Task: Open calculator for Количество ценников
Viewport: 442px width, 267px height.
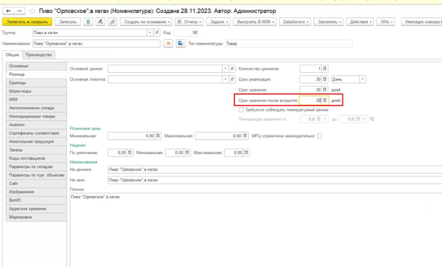Action: 325,68
